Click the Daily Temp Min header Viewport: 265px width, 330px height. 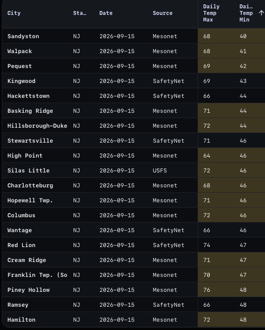tap(246, 13)
